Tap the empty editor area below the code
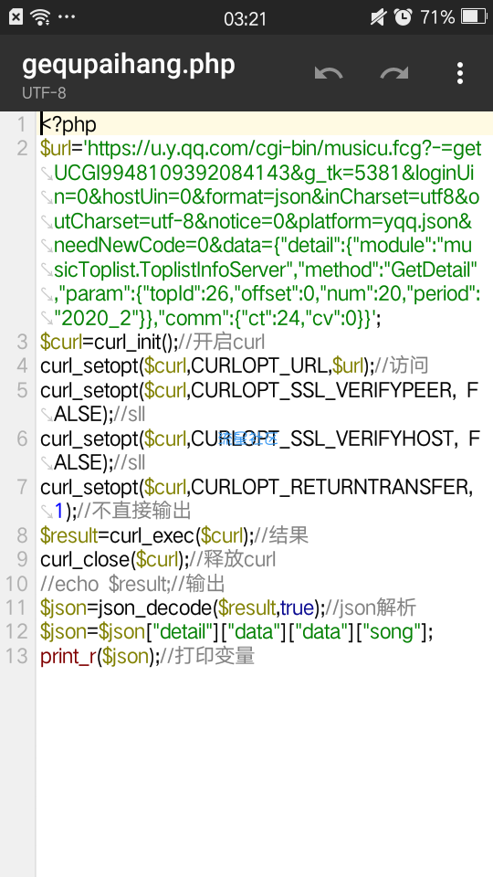This screenshot has height=877, width=493. coord(264,772)
